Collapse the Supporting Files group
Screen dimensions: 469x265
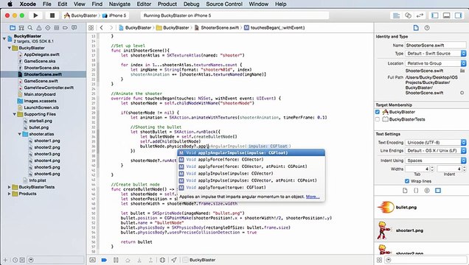click(x=14, y=114)
